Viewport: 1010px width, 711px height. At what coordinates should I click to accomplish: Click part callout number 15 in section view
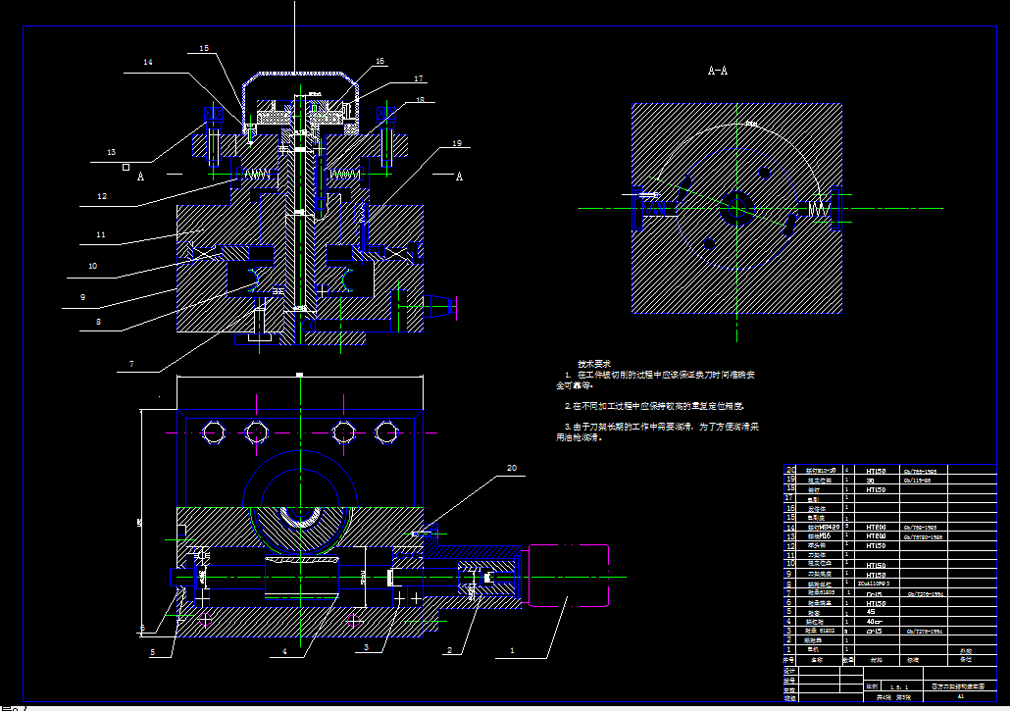pos(204,48)
